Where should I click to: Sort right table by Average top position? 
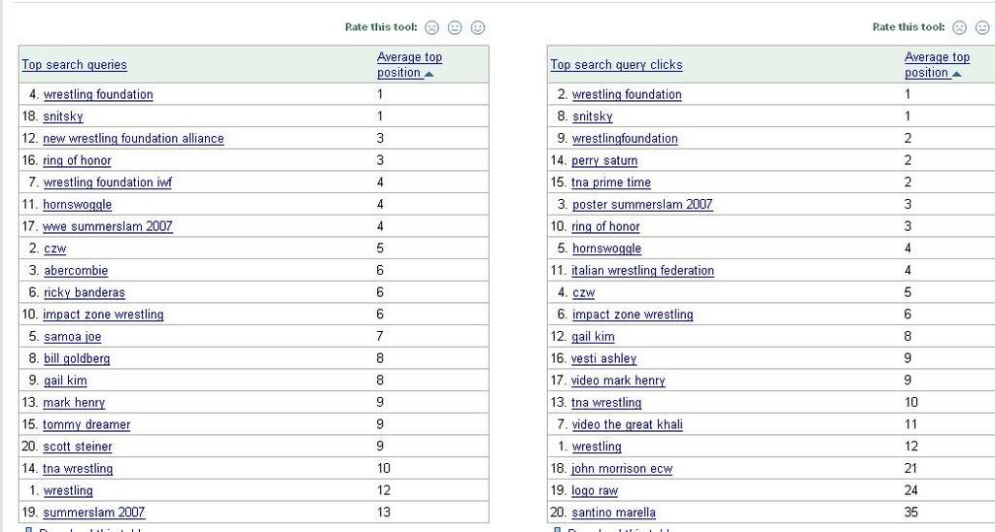938,65
